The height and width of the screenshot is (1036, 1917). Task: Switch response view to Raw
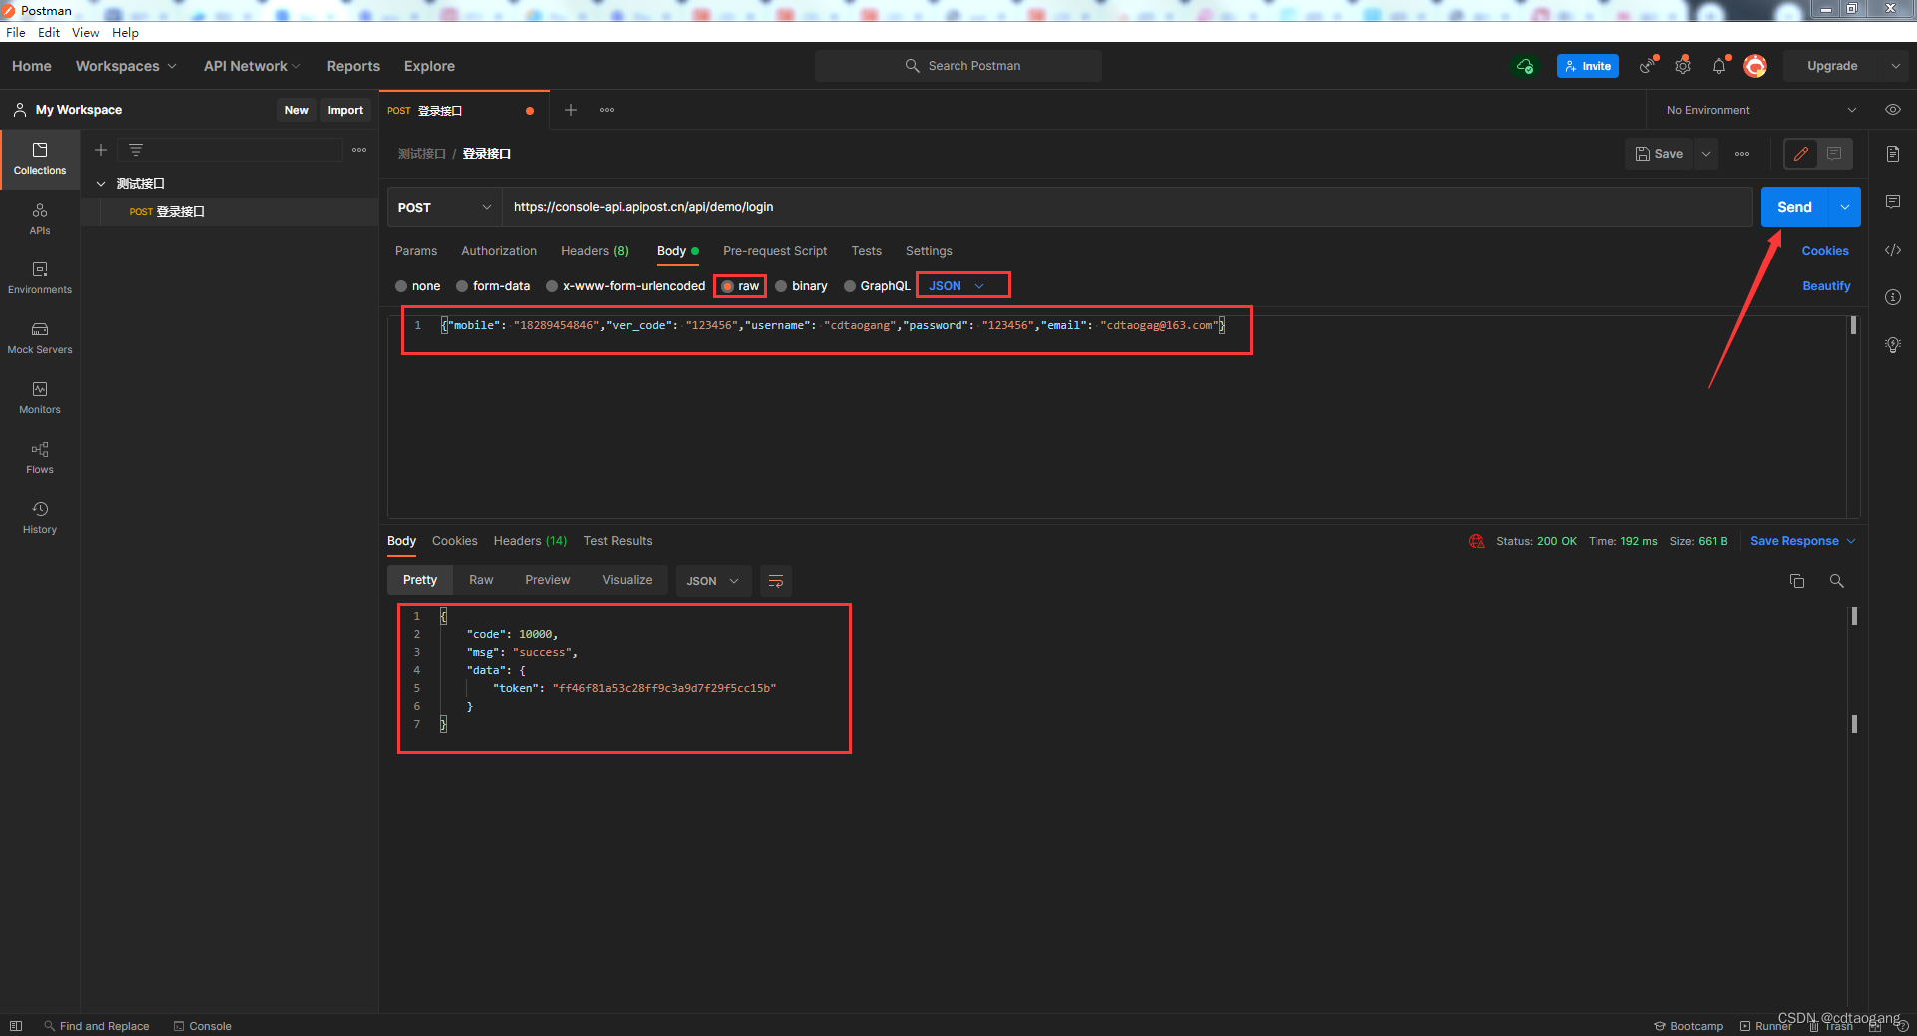click(481, 580)
